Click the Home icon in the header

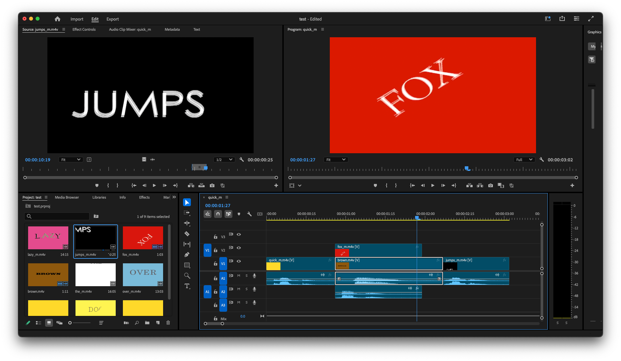tap(58, 19)
